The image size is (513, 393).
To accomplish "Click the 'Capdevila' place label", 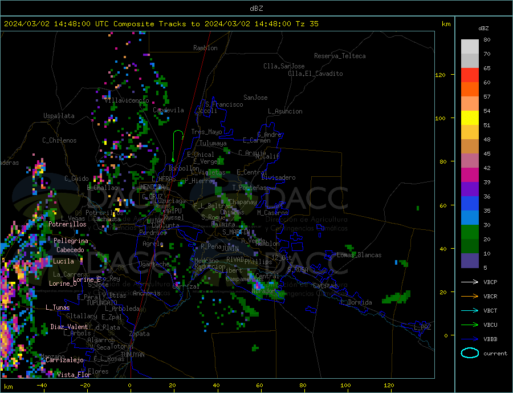I will pyautogui.click(x=168, y=110).
